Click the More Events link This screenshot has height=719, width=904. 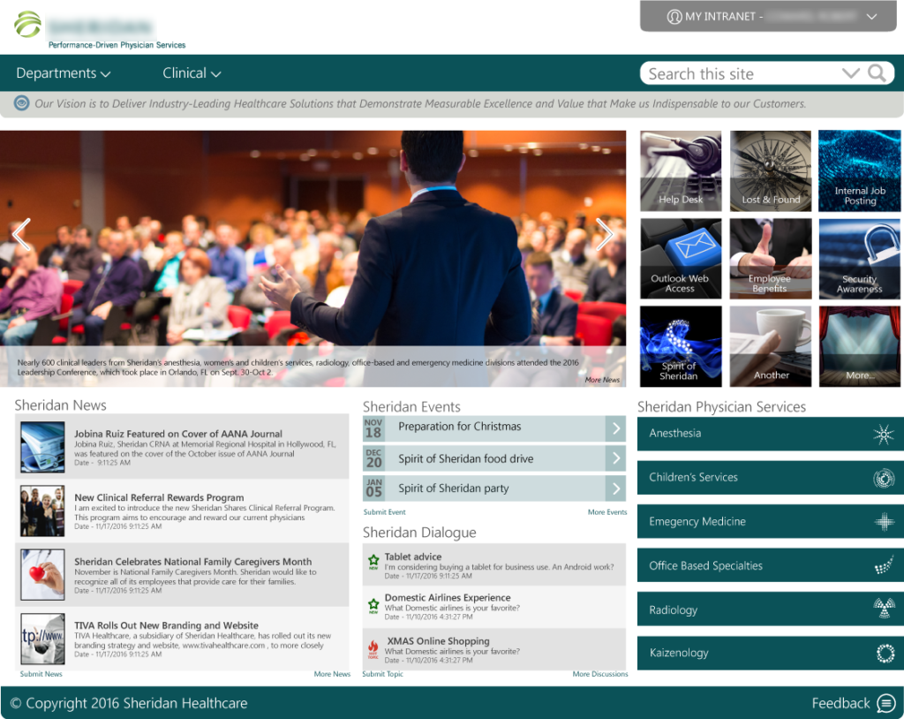607,511
